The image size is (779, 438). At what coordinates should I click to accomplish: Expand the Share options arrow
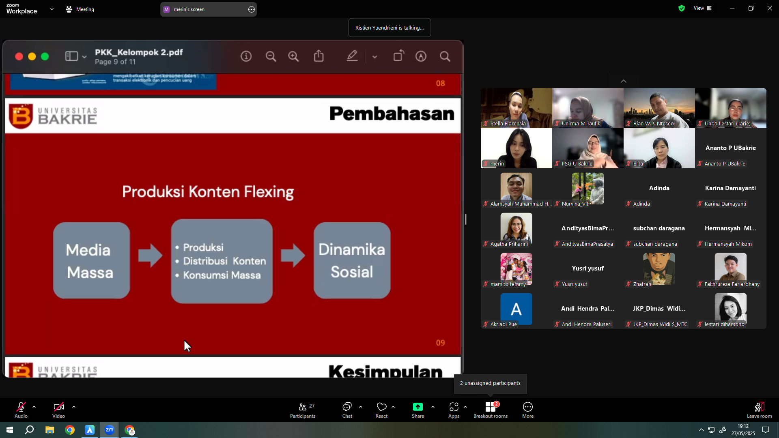point(433,407)
